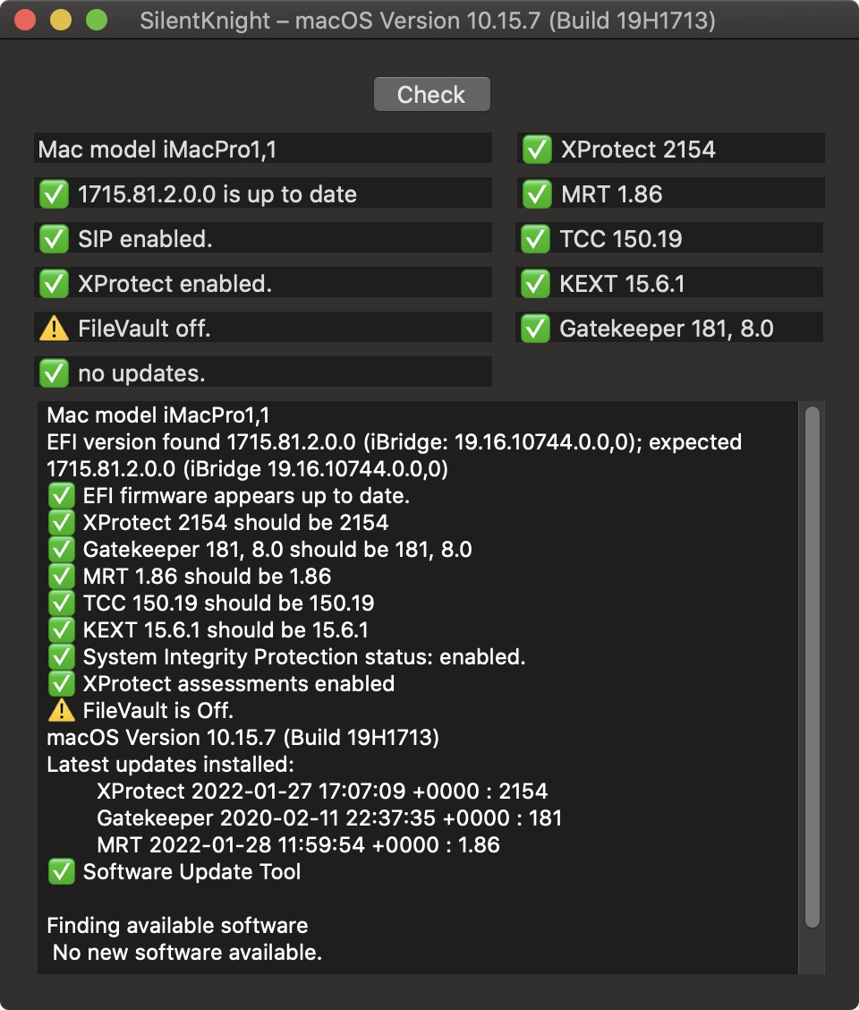Click the green checkmark beside XProtect 2154
Viewport: 859px width, 1010px height.
click(x=537, y=150)
